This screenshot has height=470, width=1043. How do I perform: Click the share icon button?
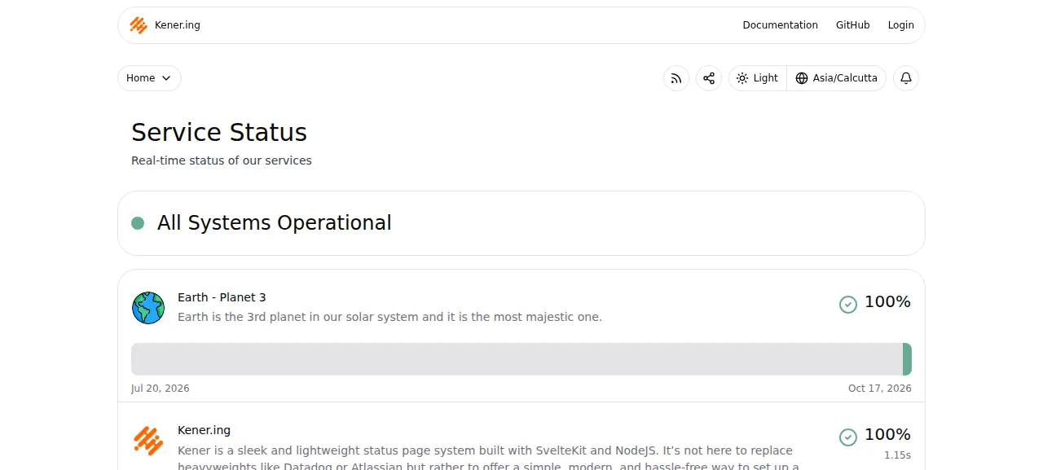709,78
